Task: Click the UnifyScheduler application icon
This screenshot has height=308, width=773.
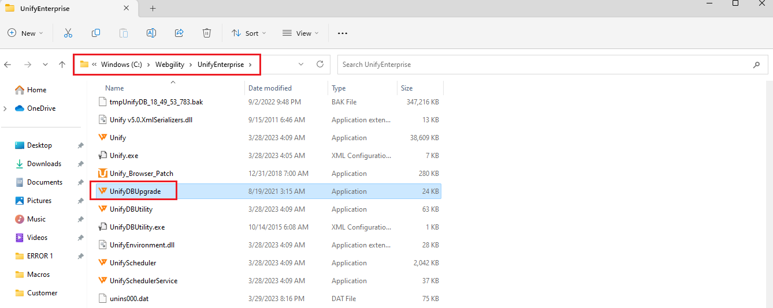Action: click(103, 262)
